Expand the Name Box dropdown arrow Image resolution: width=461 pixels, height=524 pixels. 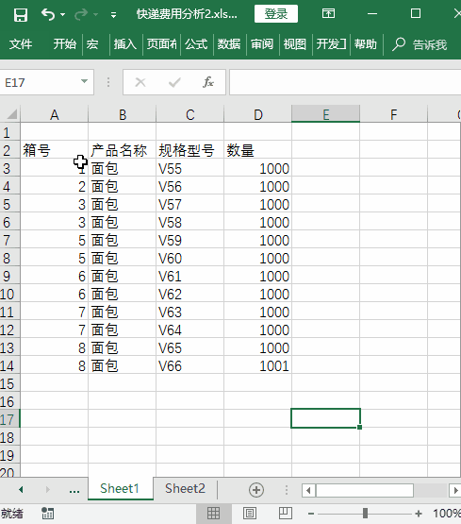pyautogui.click(x=85, y=81)
